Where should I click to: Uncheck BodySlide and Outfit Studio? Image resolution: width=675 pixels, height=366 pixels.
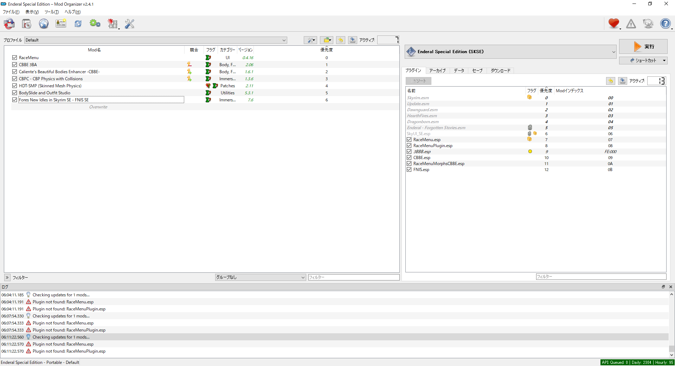14,93
